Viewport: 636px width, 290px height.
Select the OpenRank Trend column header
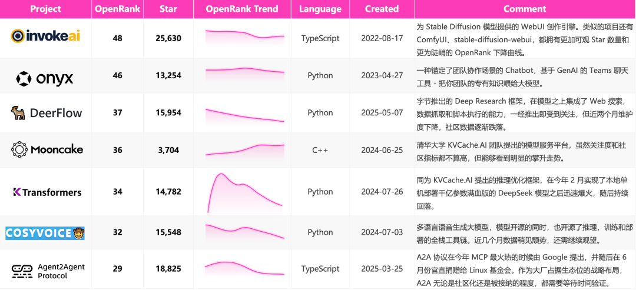click(242, 9)
